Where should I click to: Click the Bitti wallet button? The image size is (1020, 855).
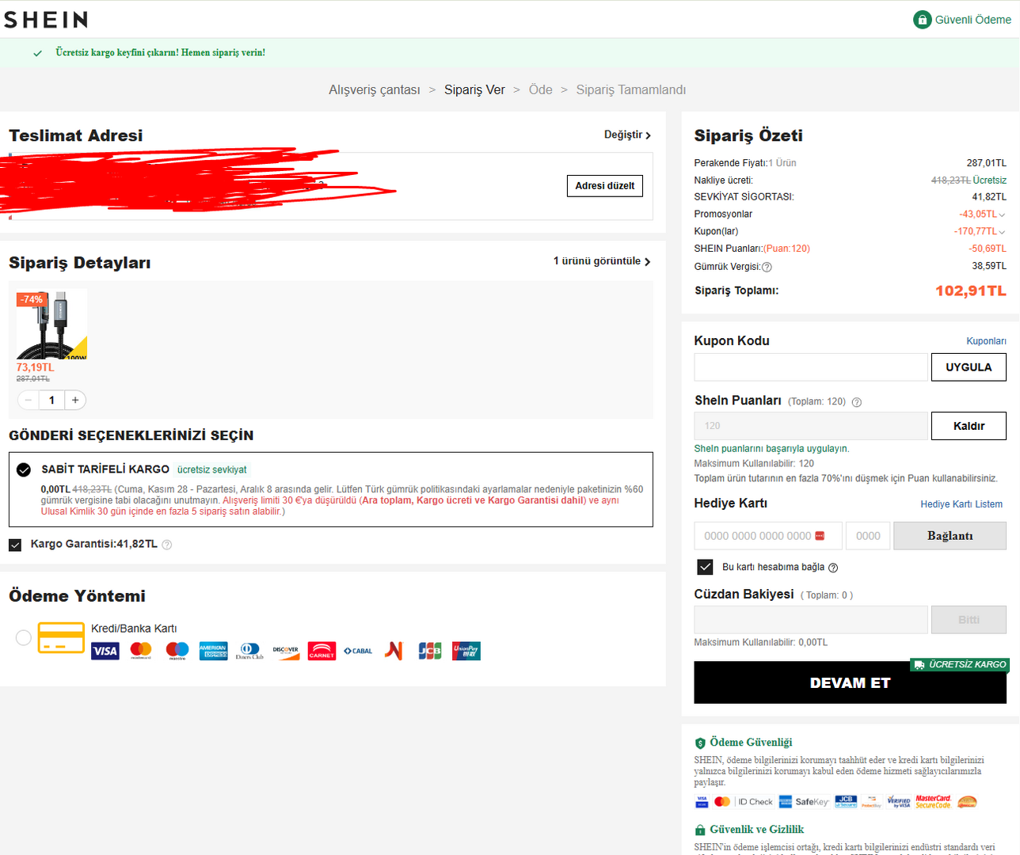969,620
